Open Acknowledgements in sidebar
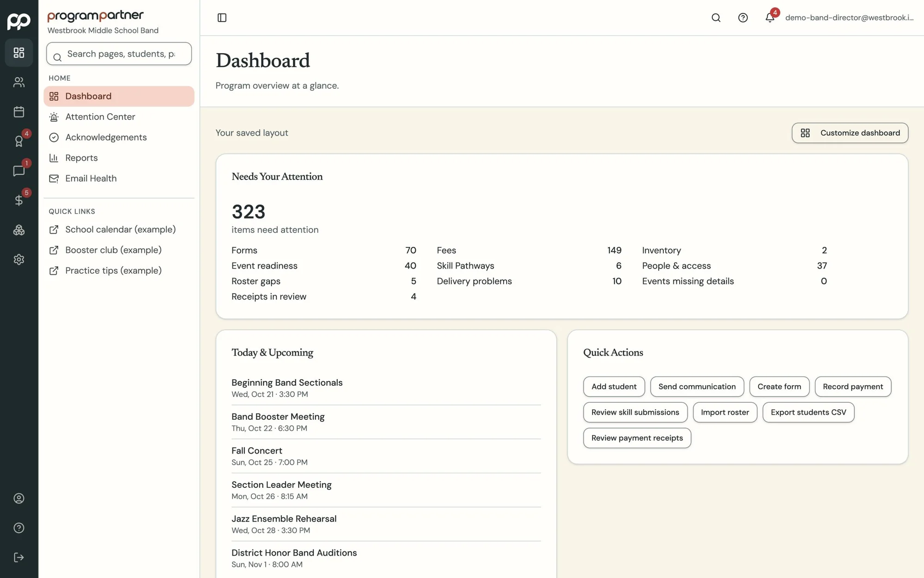 (x=119, y=137)
